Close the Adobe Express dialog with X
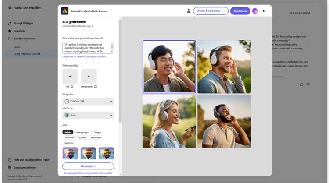Viewport: 329px width, 183px height. pyautogui.click(x=264, y=11)
